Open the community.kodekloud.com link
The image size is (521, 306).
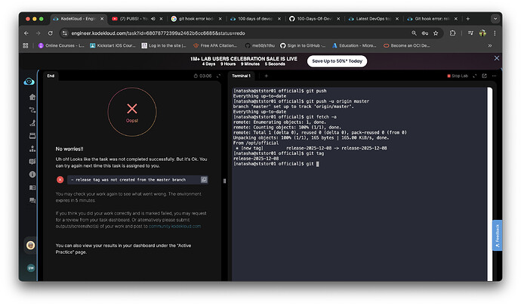pyautogui.click(x=174, y=227)
